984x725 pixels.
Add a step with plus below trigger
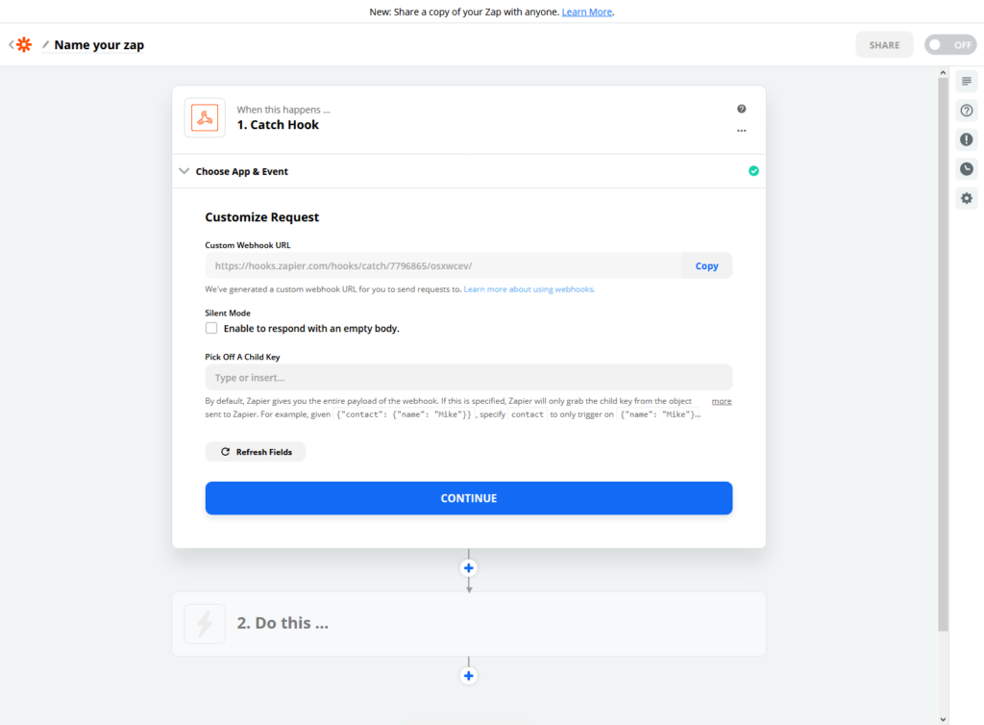(469, 568)
